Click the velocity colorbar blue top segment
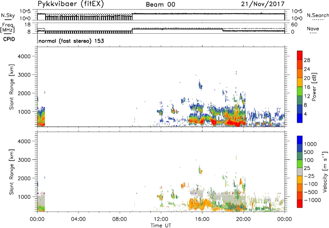 300,140
